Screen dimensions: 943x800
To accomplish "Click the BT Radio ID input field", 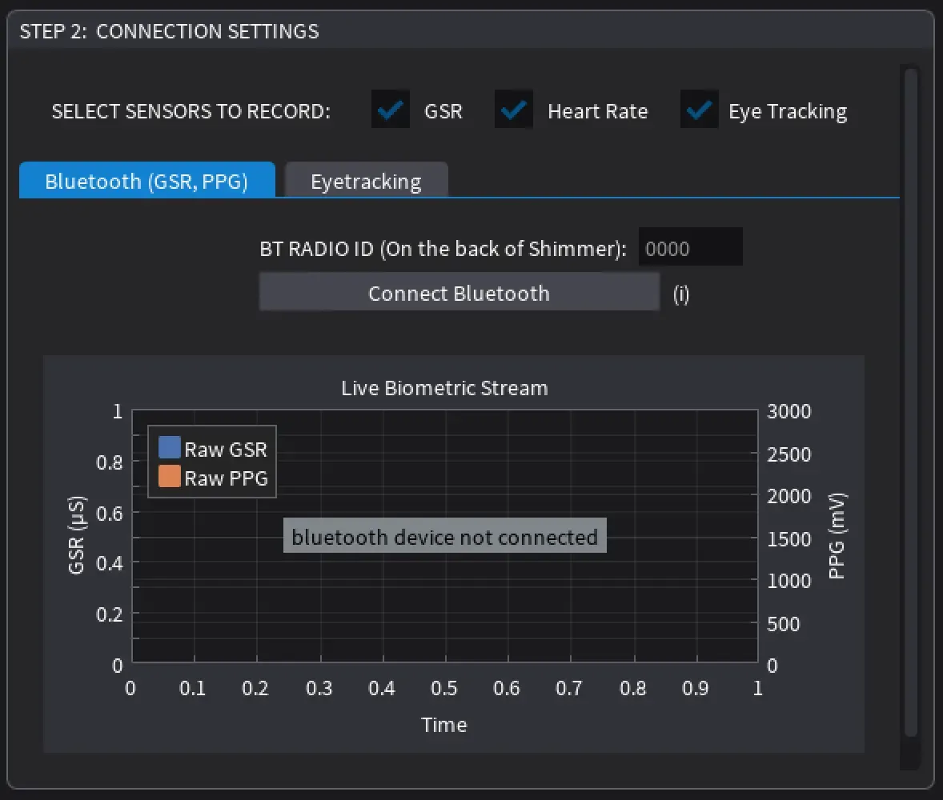I will [690, 247].
